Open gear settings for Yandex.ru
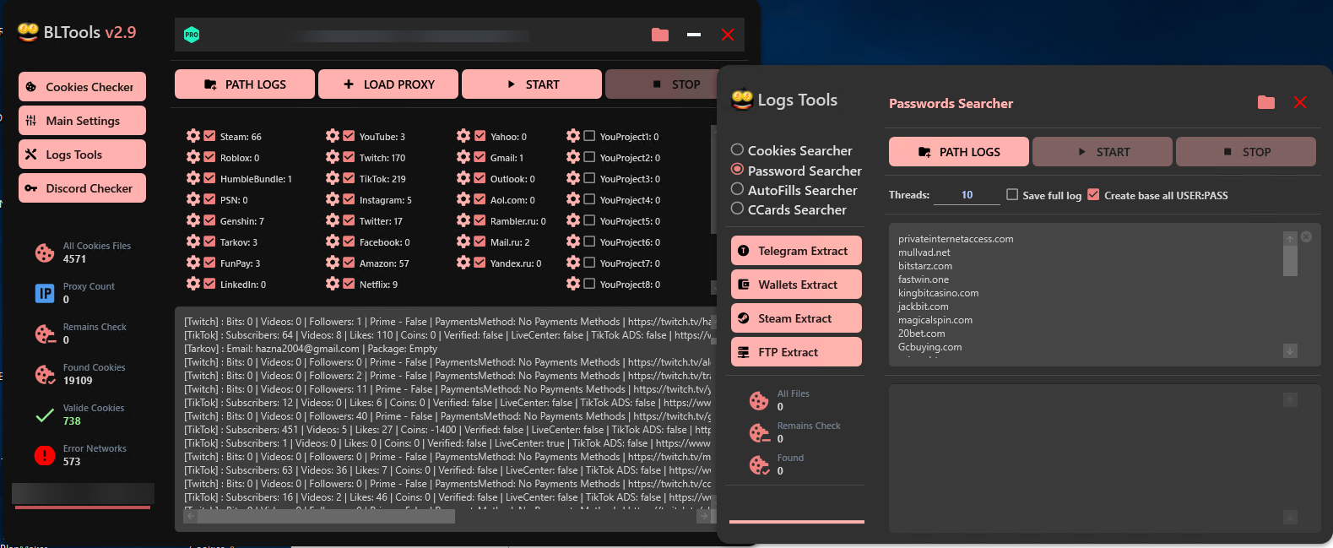Screen dimensions: 1333x548 (x=463, y=263)
